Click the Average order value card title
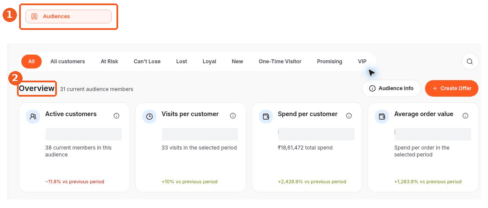Image resolution: width=488 pixels, height=208 pixels. pos(424,114)
